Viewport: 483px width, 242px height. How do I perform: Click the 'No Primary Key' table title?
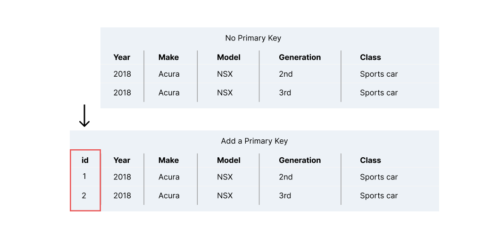(253, 38)
